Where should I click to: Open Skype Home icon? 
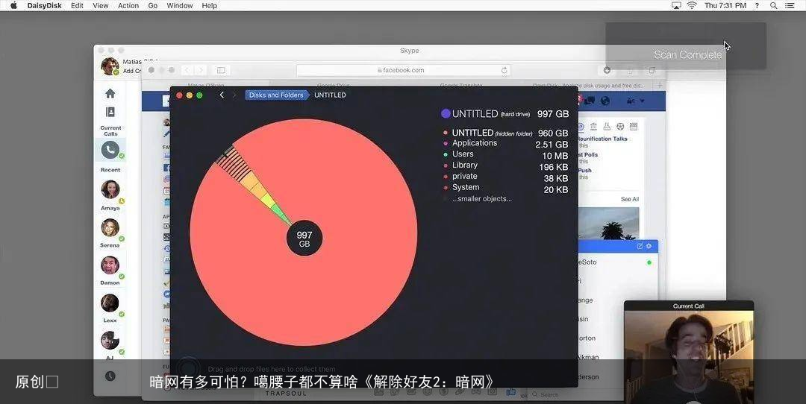110,93
